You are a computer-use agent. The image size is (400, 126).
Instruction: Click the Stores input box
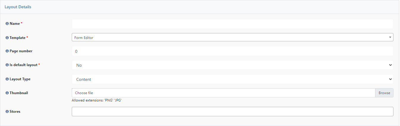[232, 112]
